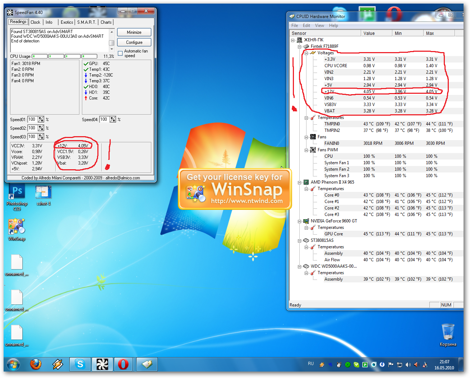This screenshot has width=470, height=378.
Task: Collapse the WDC WD5000AAKS drive node
Action: pos(299,267)
